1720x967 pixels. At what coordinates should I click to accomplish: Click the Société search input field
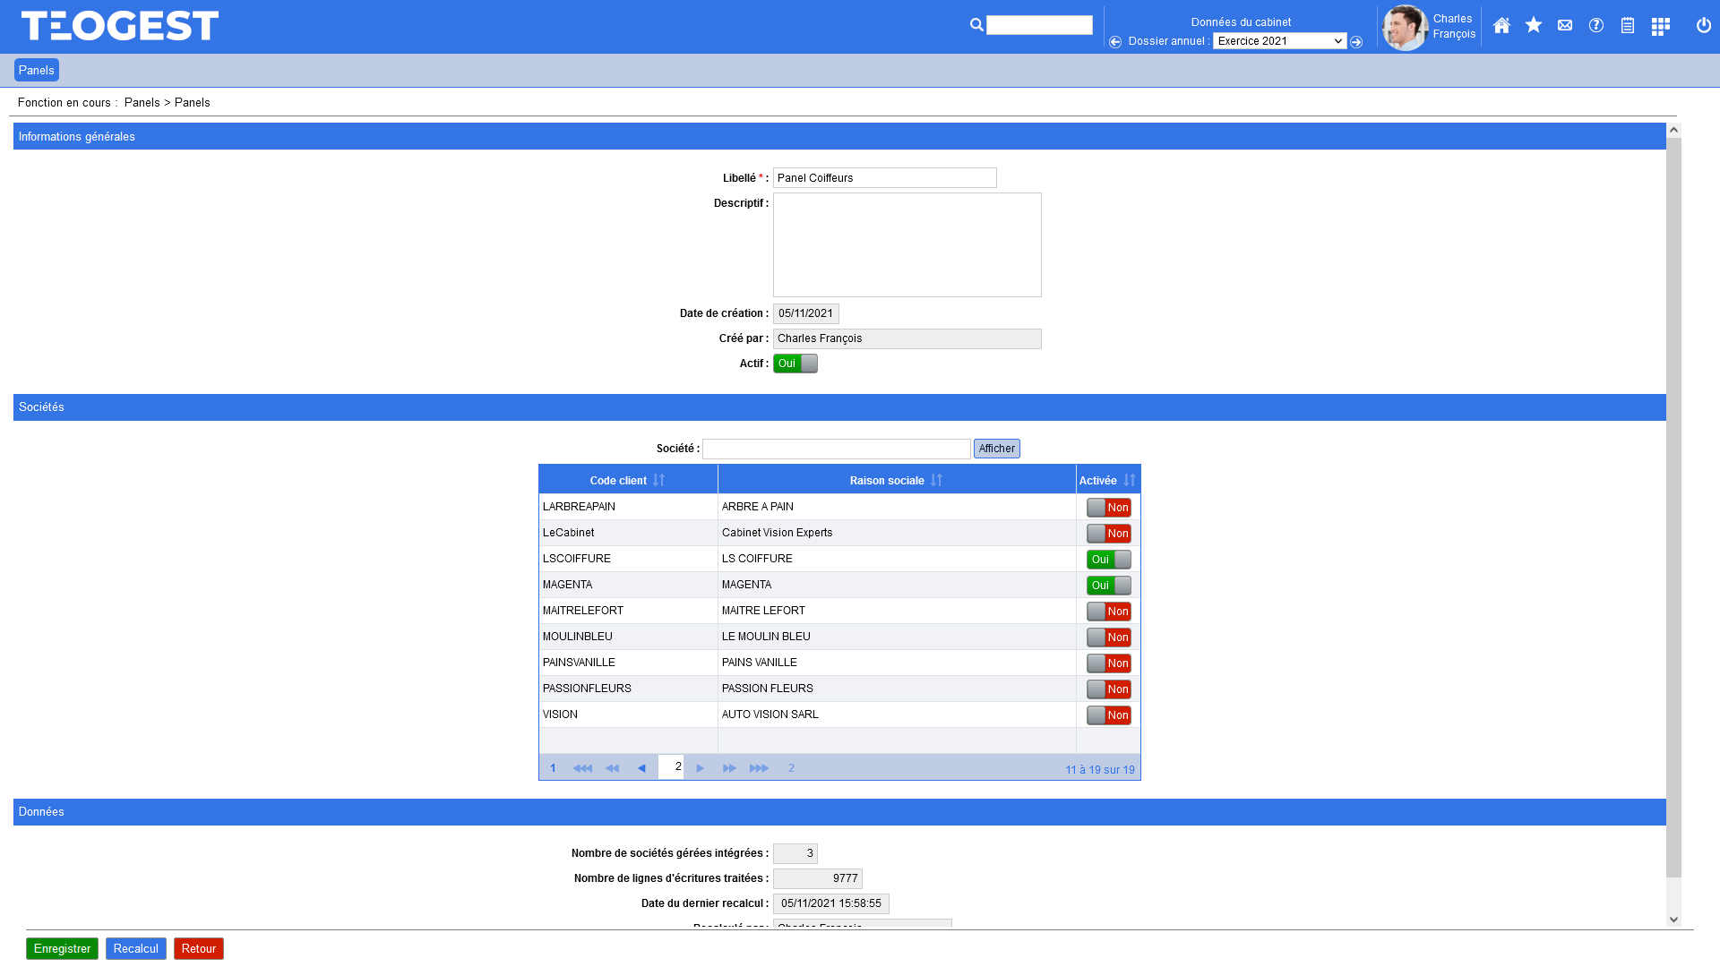836,449
